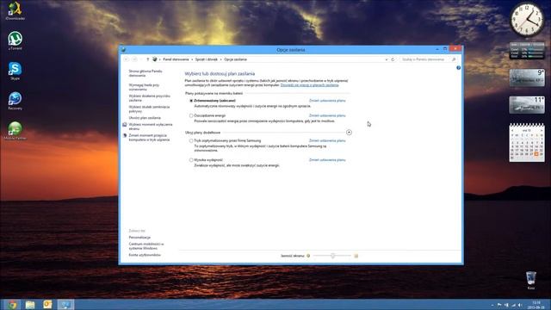Expand the arrow after Sprzęt i dźwięk breadcrumb

click(220, 59)
